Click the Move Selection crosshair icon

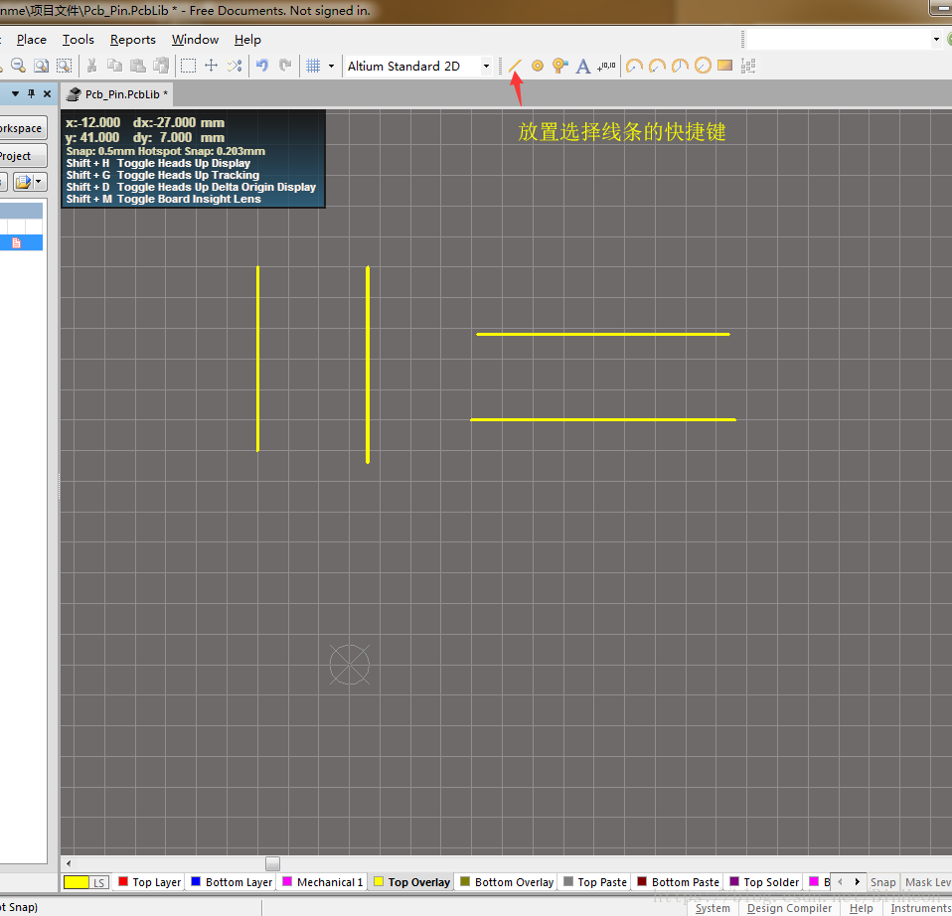(211, 67)
